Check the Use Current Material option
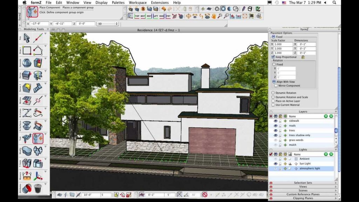Viewport: 359px width, 202px height. coord(273,105)
